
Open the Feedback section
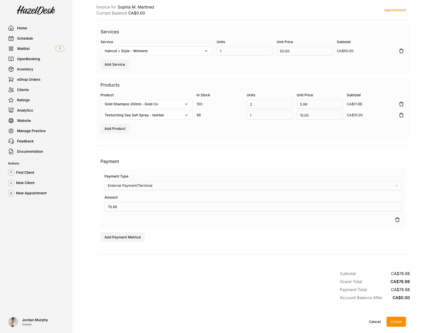25,141
